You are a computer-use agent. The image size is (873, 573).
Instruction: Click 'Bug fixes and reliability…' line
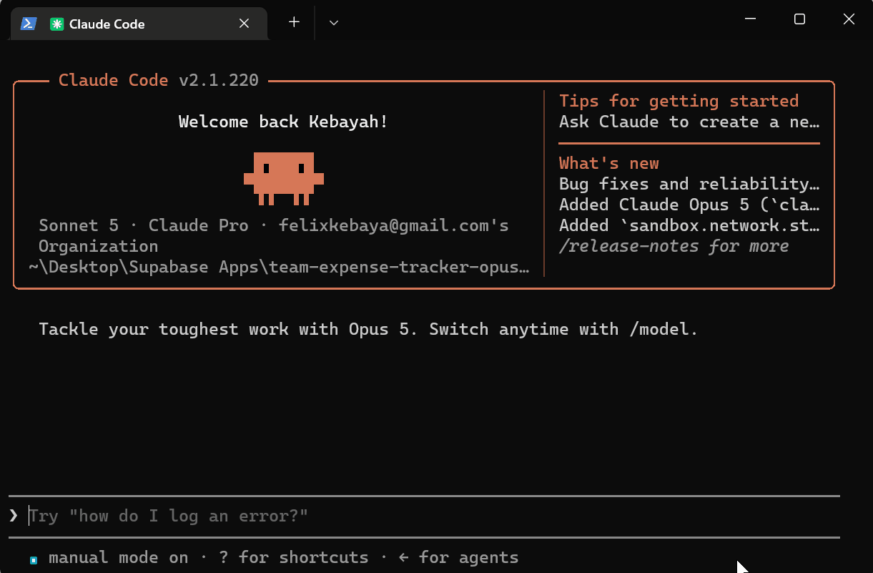tap(689, 184)
